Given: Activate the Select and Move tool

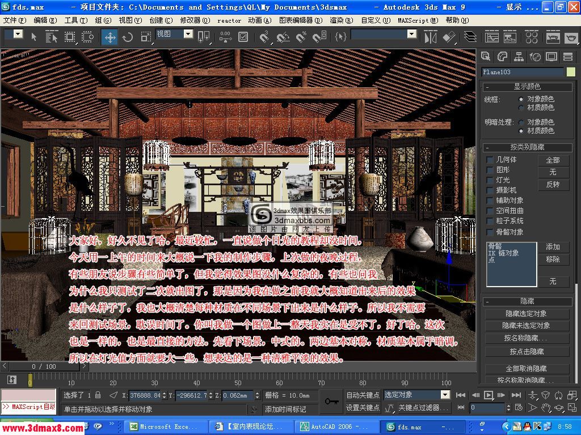Looking at the screenshot, I should coord(110,37).
